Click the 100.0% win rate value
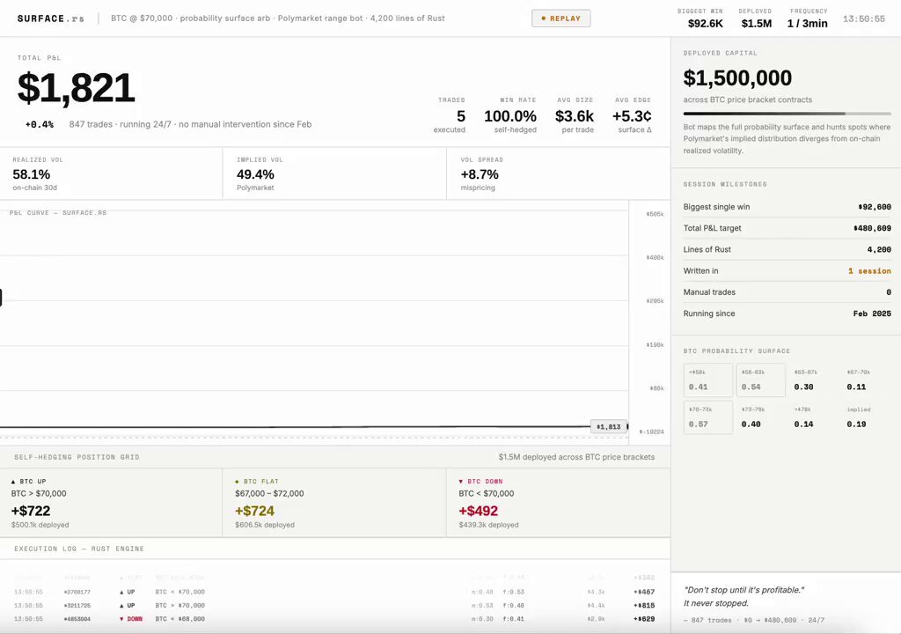 pos(510,116)
